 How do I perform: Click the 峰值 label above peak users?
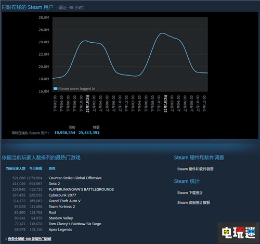point(96,127)
